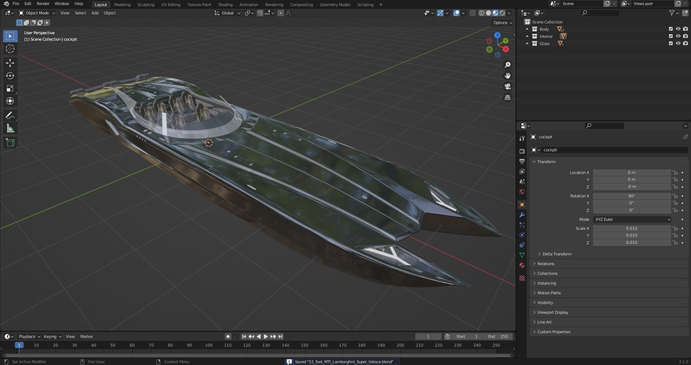Open the Render menu

(x=43, y=4)
